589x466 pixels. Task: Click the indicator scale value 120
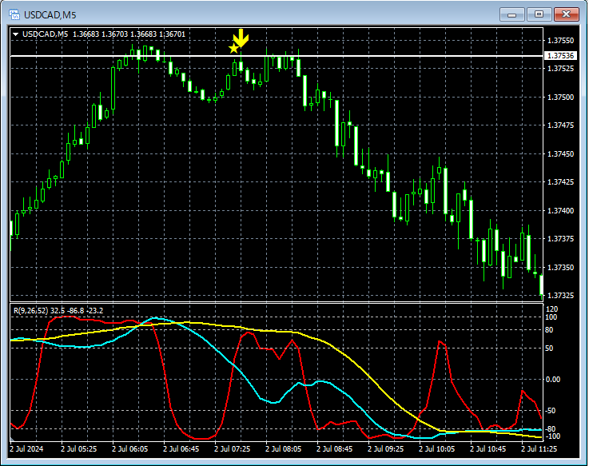coord(551,309)
